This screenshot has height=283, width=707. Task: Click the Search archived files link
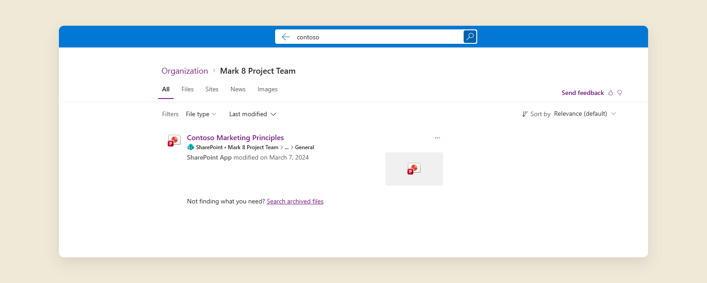pyautogui.click(x=295, y=202)
